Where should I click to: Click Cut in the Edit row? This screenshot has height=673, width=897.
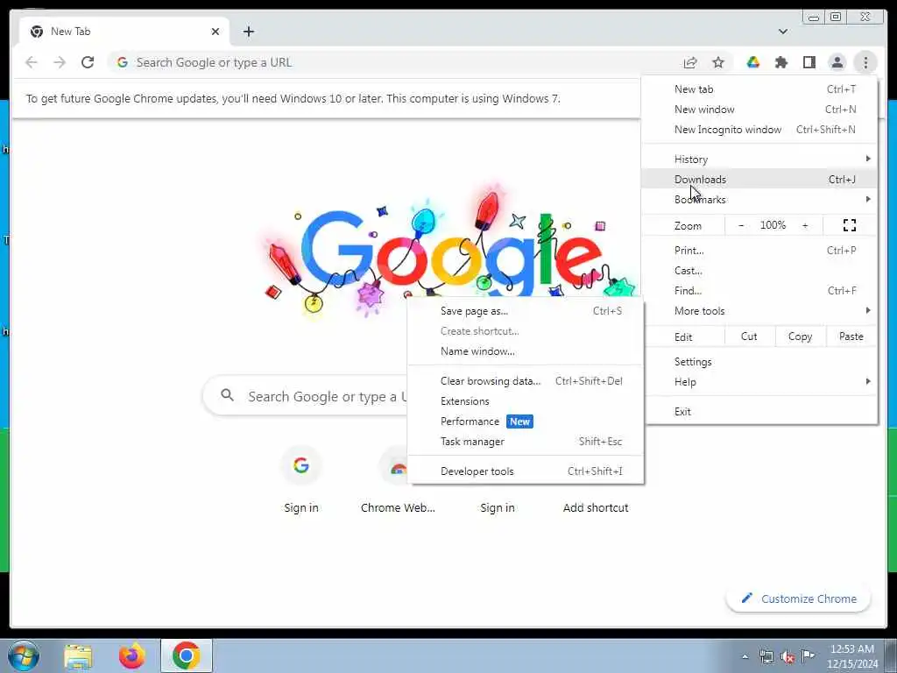pos(750,336)
